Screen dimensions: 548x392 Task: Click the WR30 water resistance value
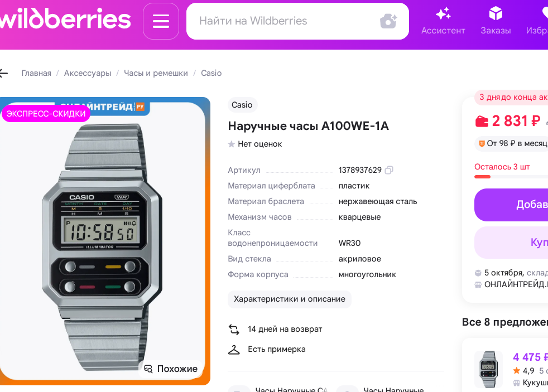tap(349, 243)
